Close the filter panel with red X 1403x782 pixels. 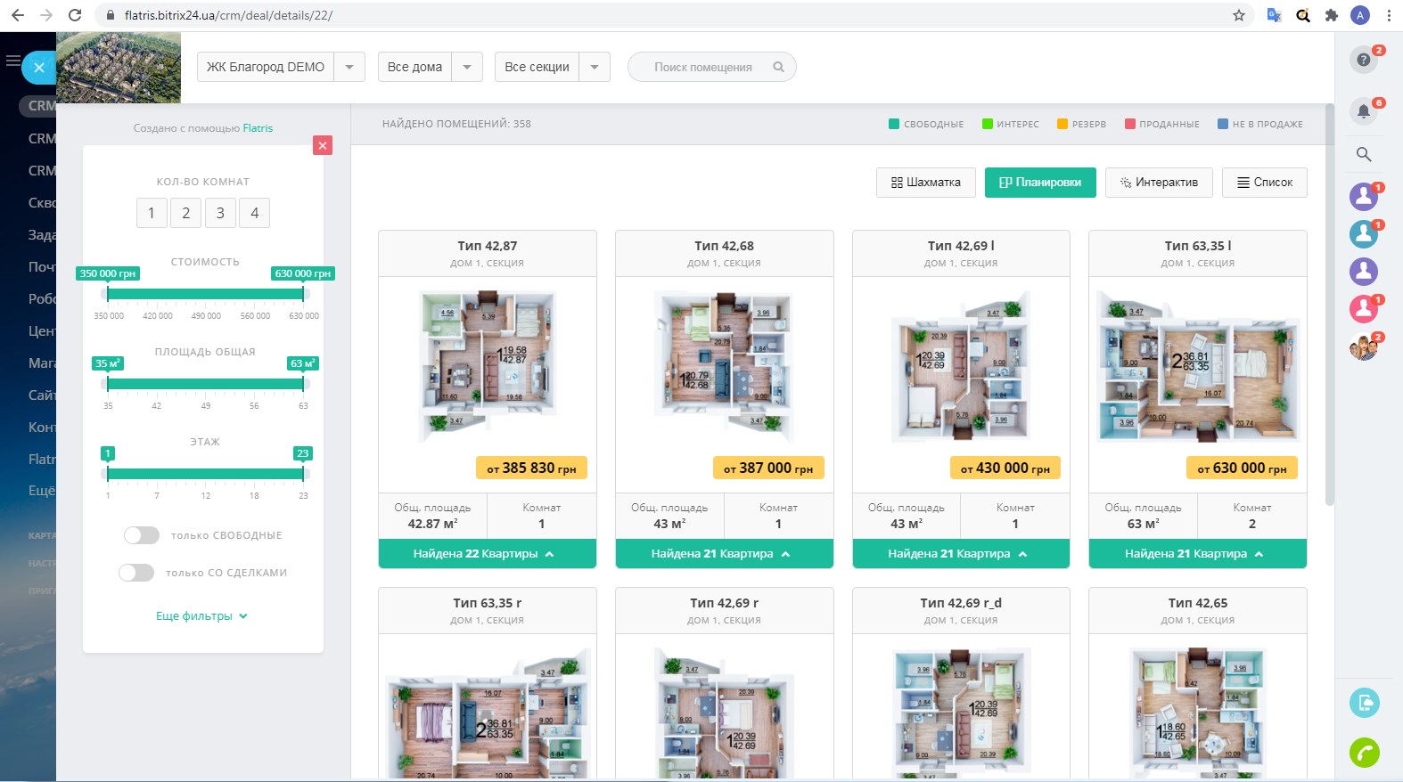tap(323, 145)
